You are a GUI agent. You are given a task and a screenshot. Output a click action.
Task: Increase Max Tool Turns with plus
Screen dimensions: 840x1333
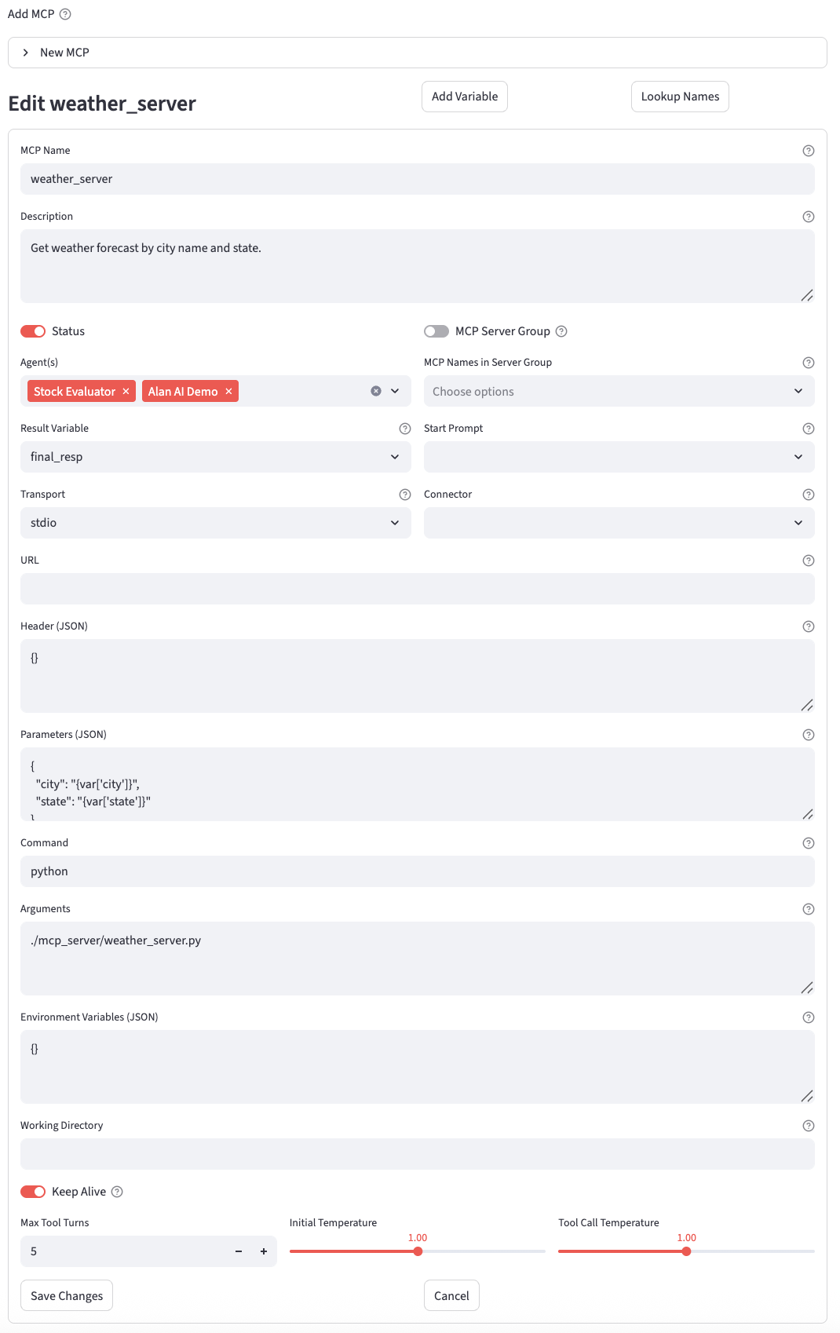coord(264,1251)
